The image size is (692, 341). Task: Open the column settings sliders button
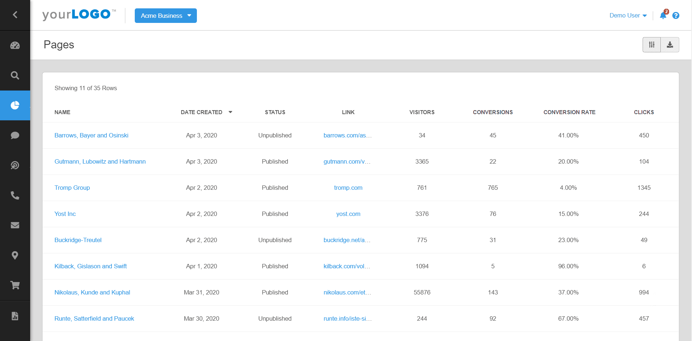tap(652, 45)
